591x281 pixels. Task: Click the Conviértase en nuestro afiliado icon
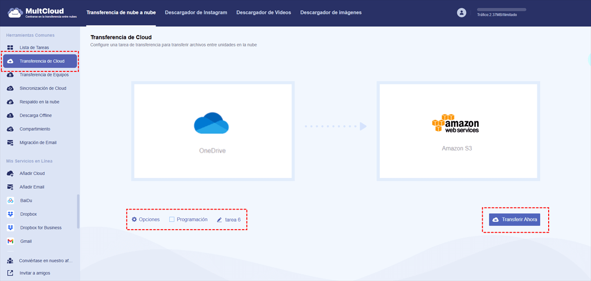[10, 260]
